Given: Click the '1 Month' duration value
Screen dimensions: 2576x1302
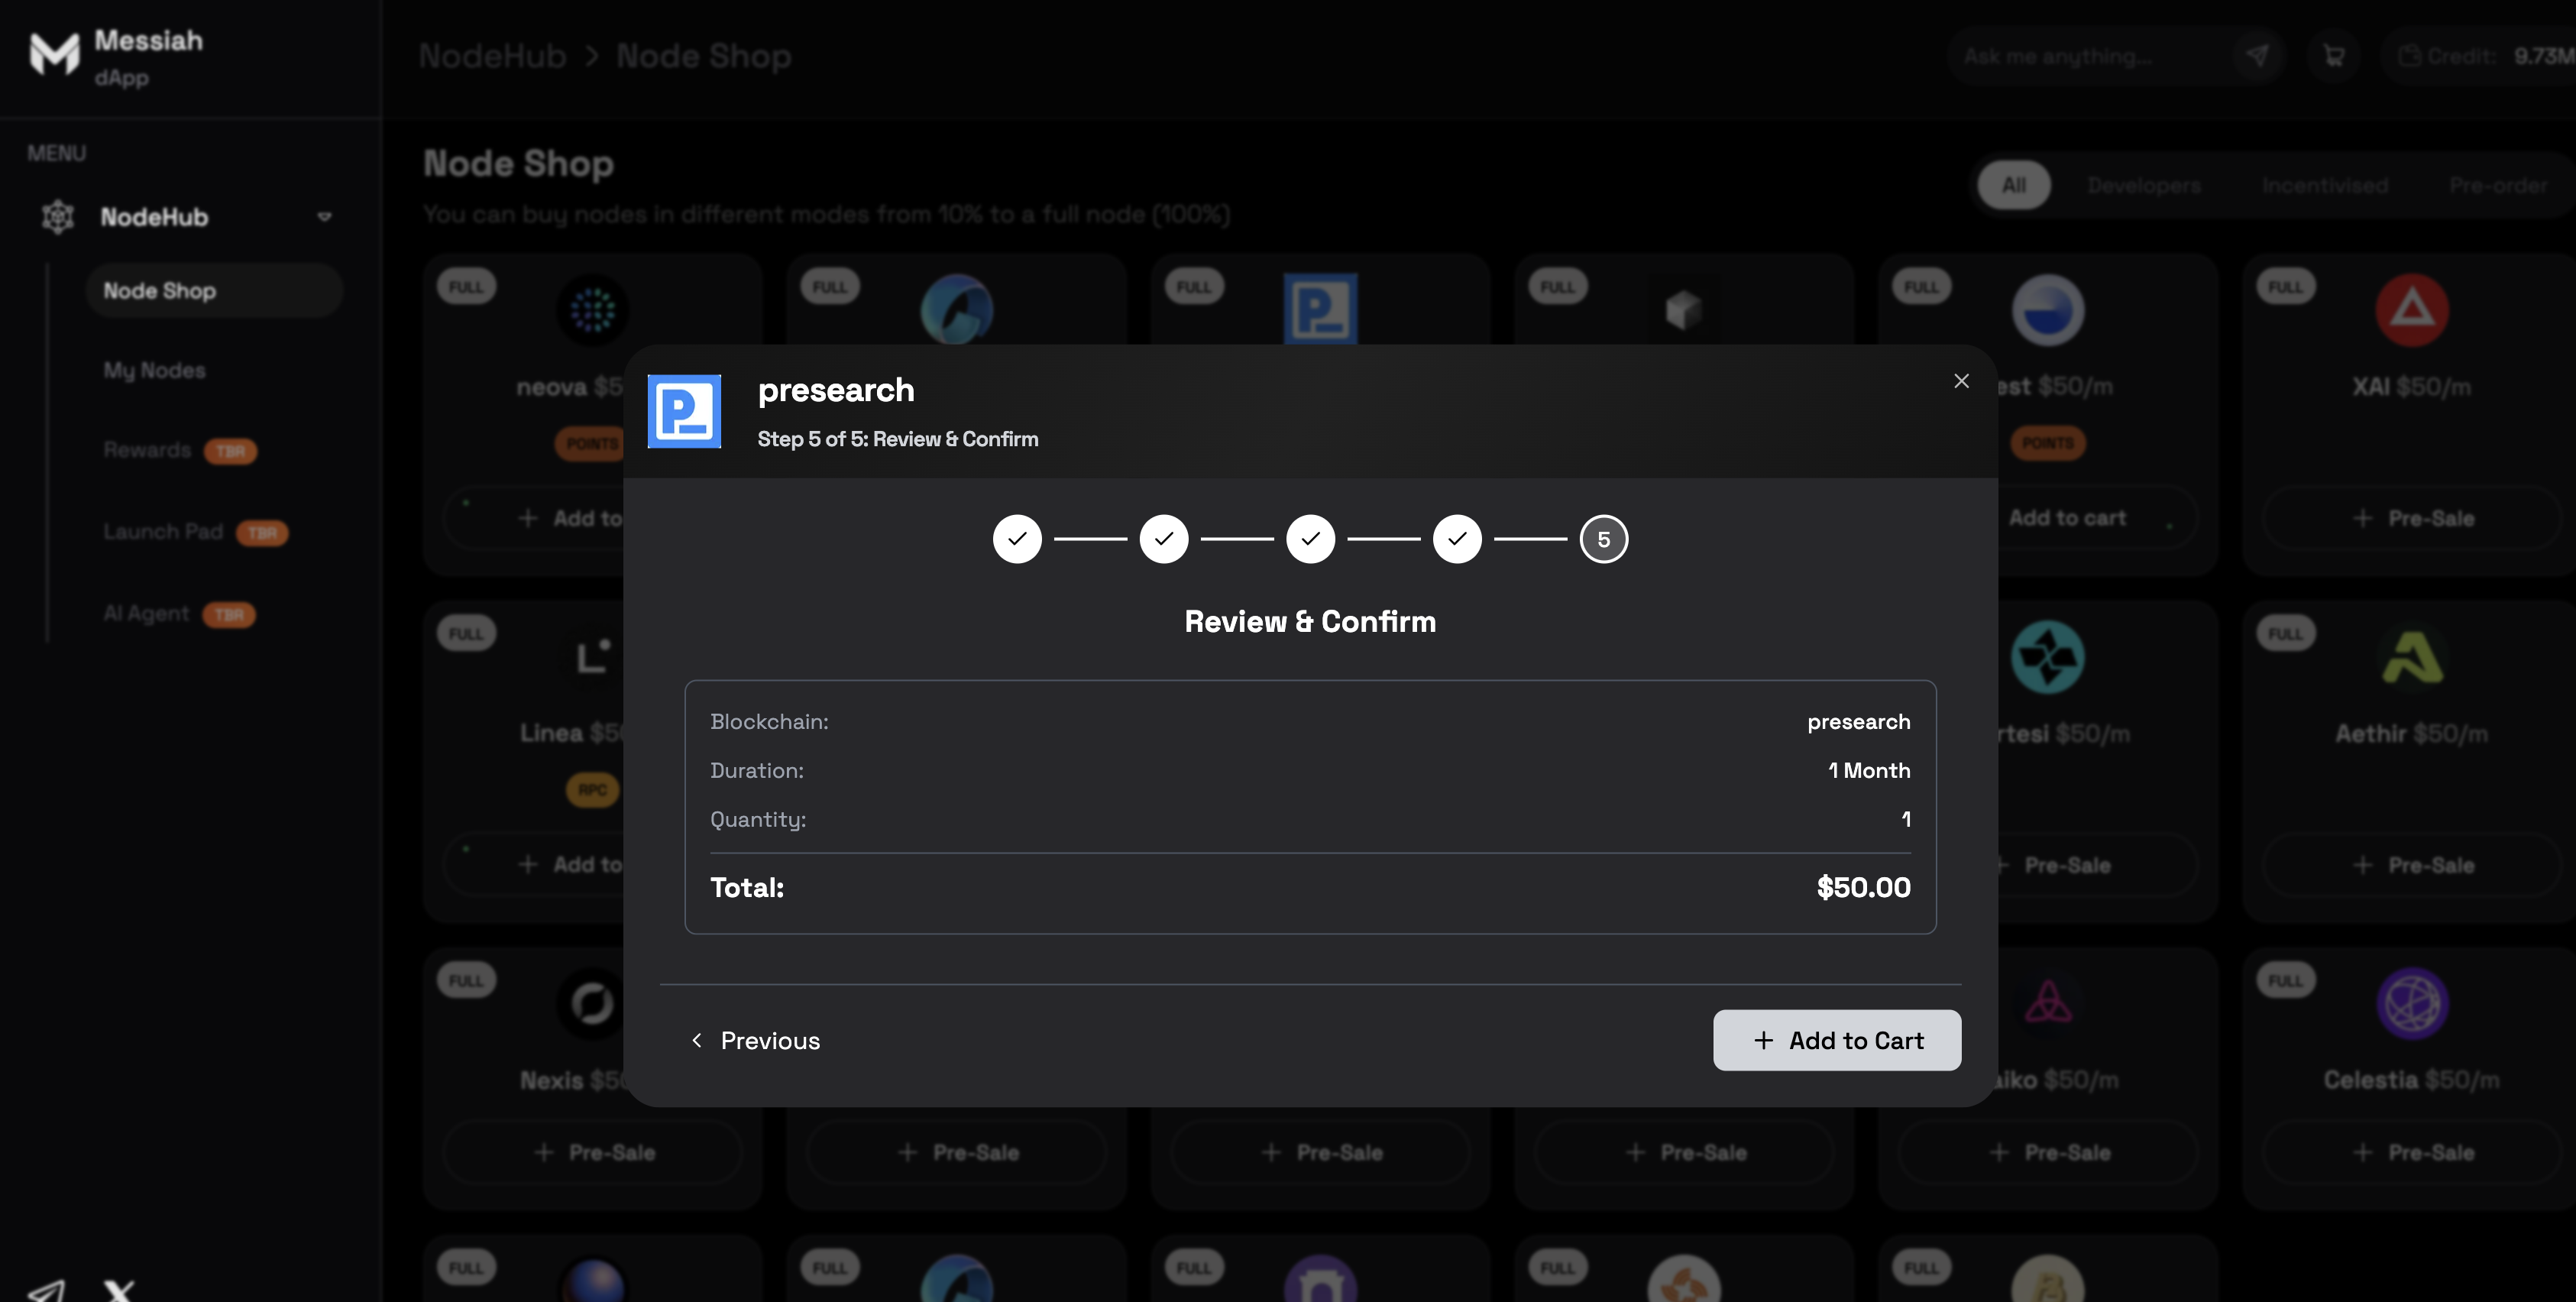Looking at the screenshot, I should pyautogui.click(x=1869, y=770).
